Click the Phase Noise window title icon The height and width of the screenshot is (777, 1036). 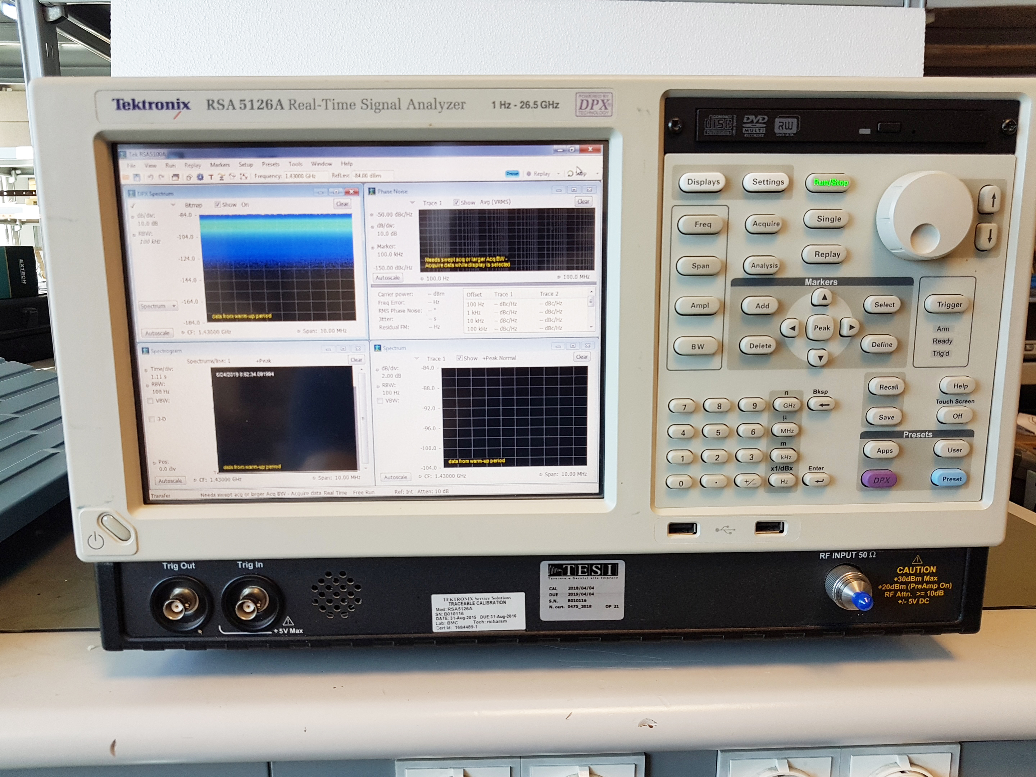372,191
